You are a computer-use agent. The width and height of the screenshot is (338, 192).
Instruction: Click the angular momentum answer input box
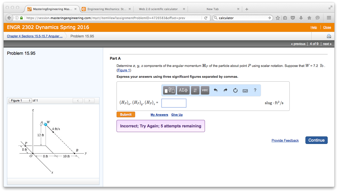click(x=174, y=103)
